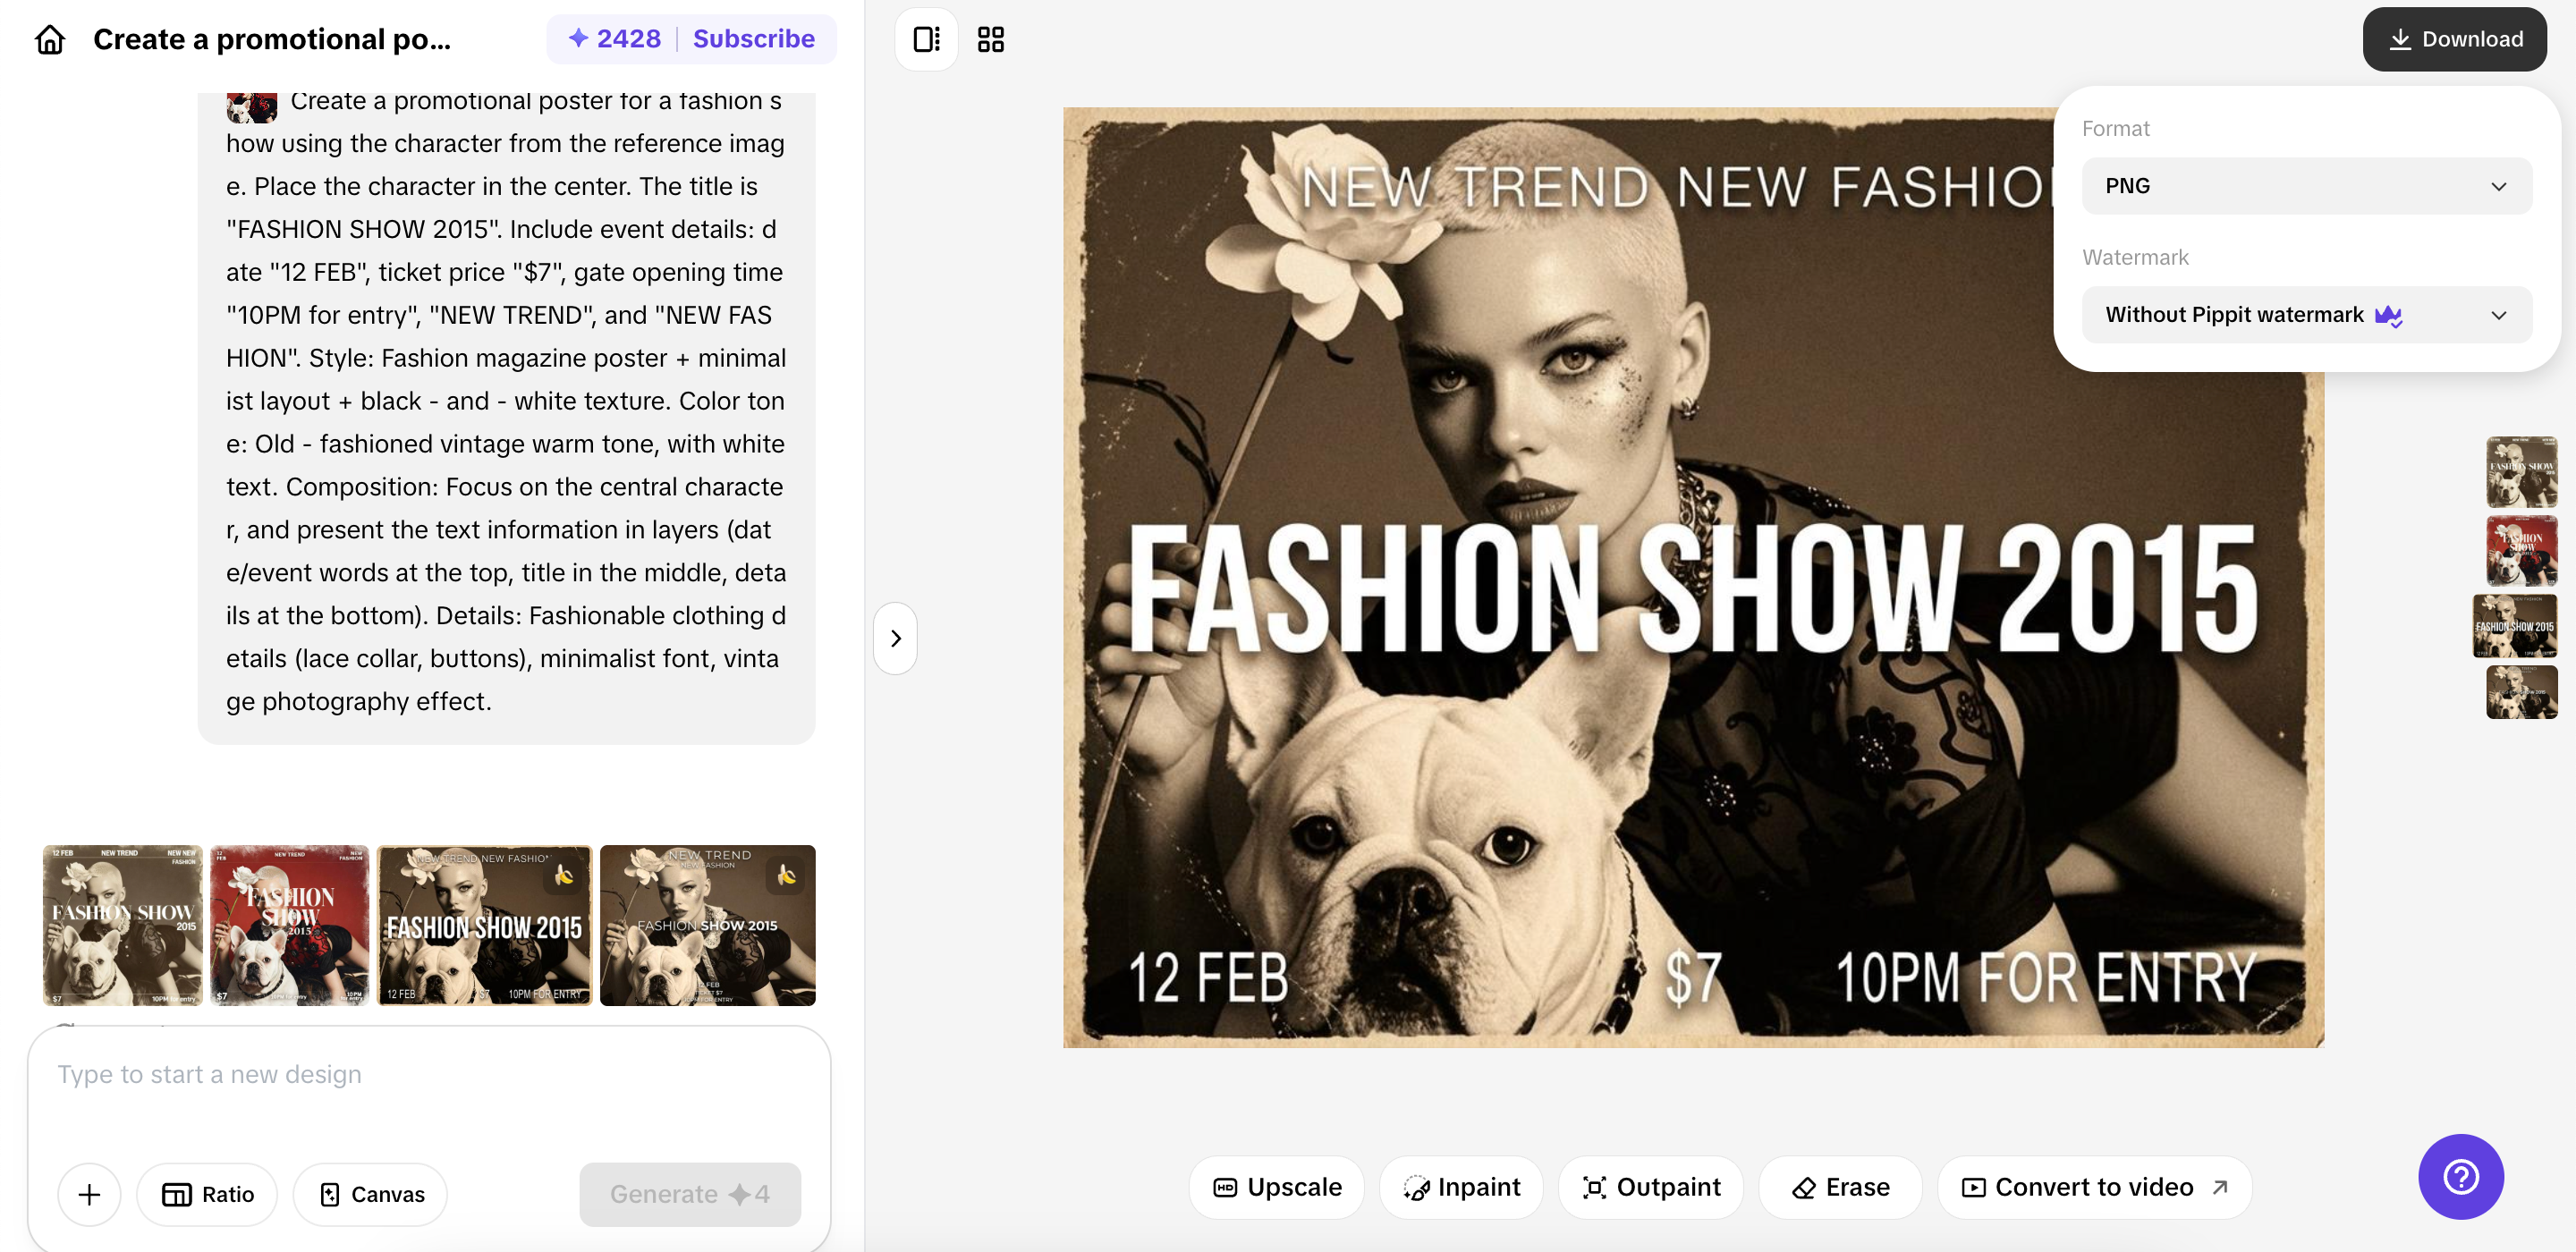Image resolution: width=2576 pixels, height=1252 pixels.
Task: Click the home icon
Action: point(50,39)
